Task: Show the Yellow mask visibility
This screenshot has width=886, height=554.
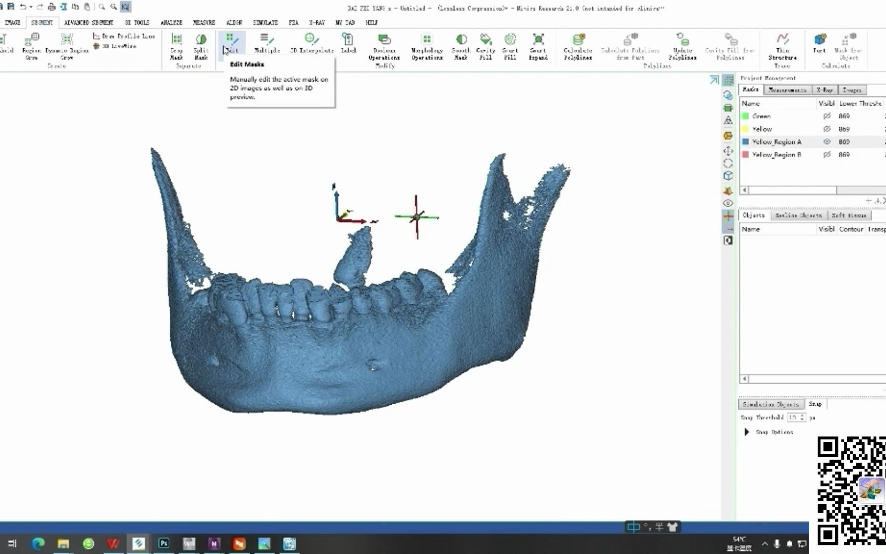Action: (827, 129)
